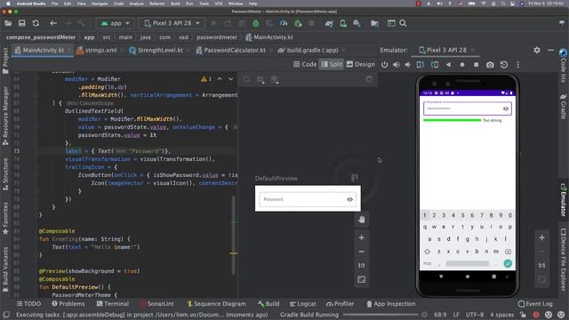Go to next highlighted warning arrow
Screen dimensions: 569x320
coord(231,79)
